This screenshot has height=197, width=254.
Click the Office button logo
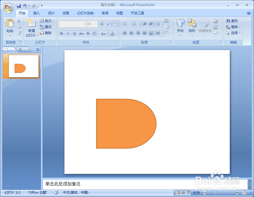tap(8, 8)
